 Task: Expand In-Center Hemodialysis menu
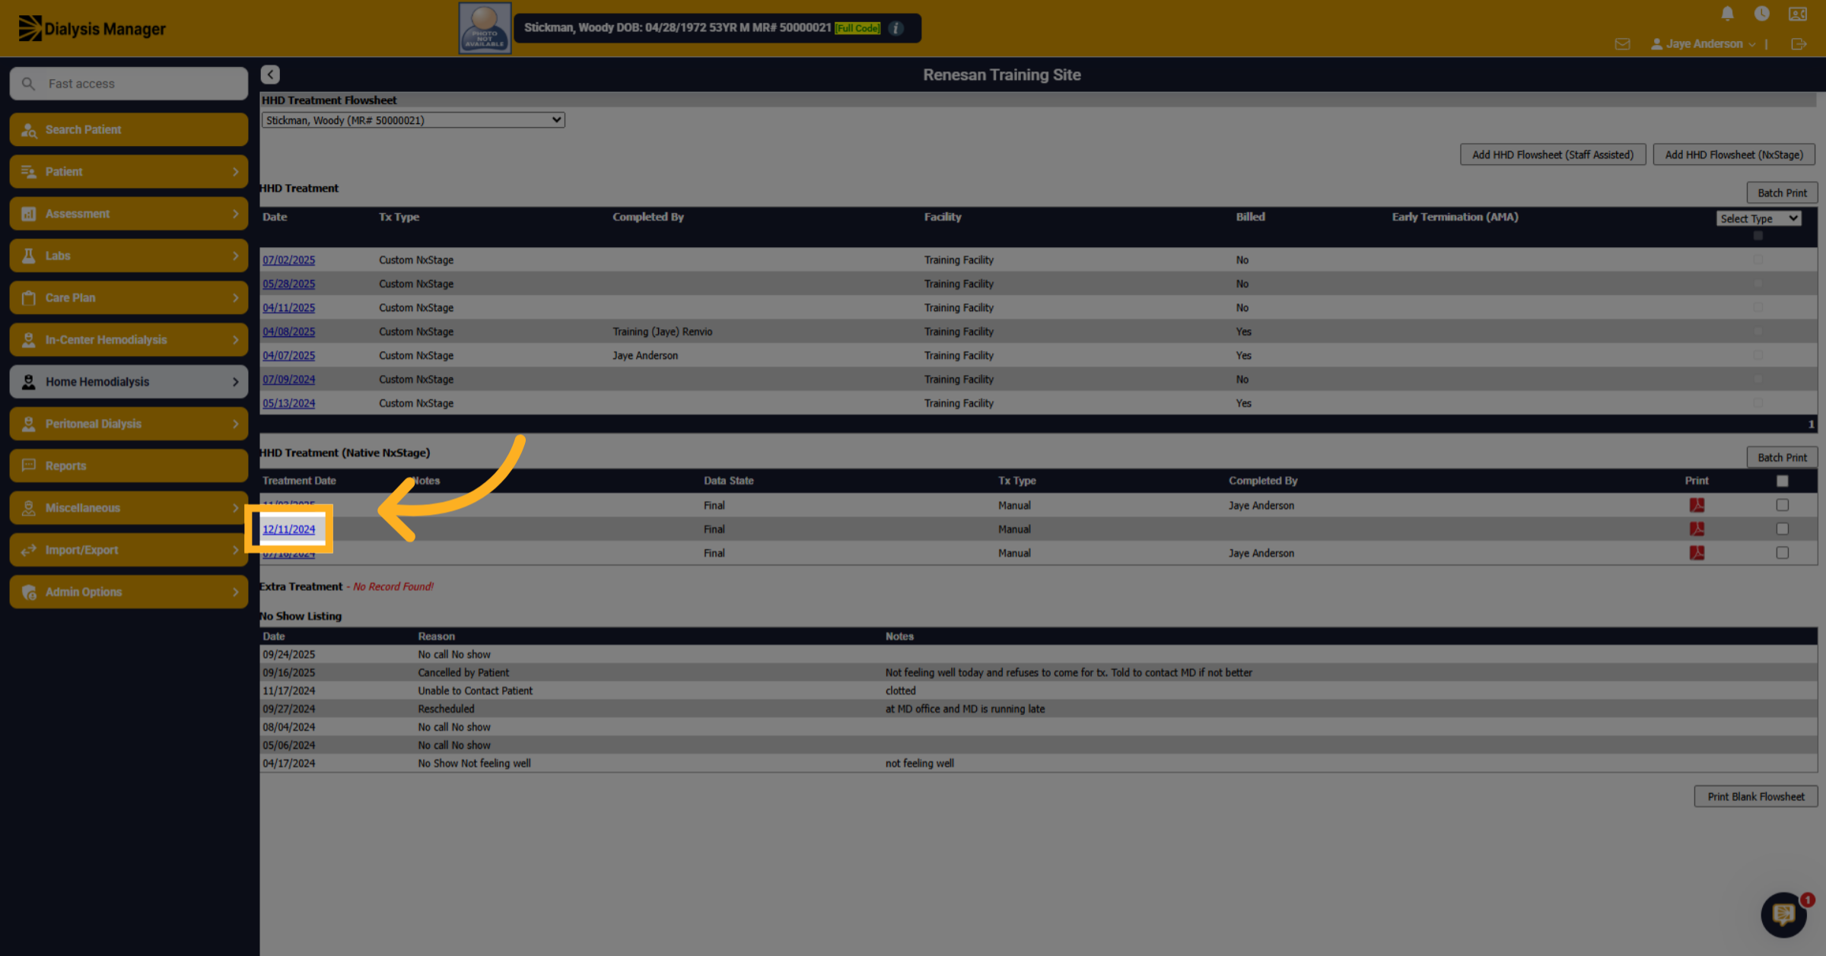pos(129,340)
